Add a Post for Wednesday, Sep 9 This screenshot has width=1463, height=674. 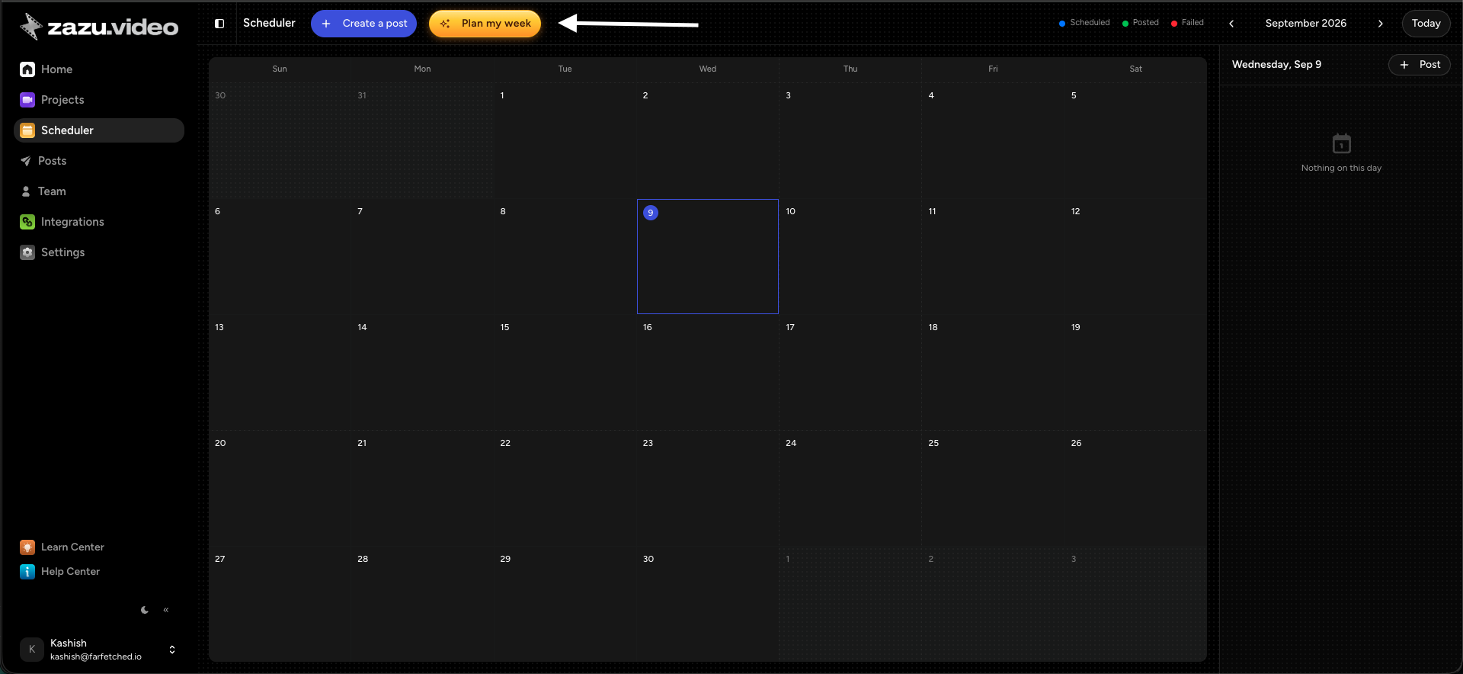pos(1419,65)
